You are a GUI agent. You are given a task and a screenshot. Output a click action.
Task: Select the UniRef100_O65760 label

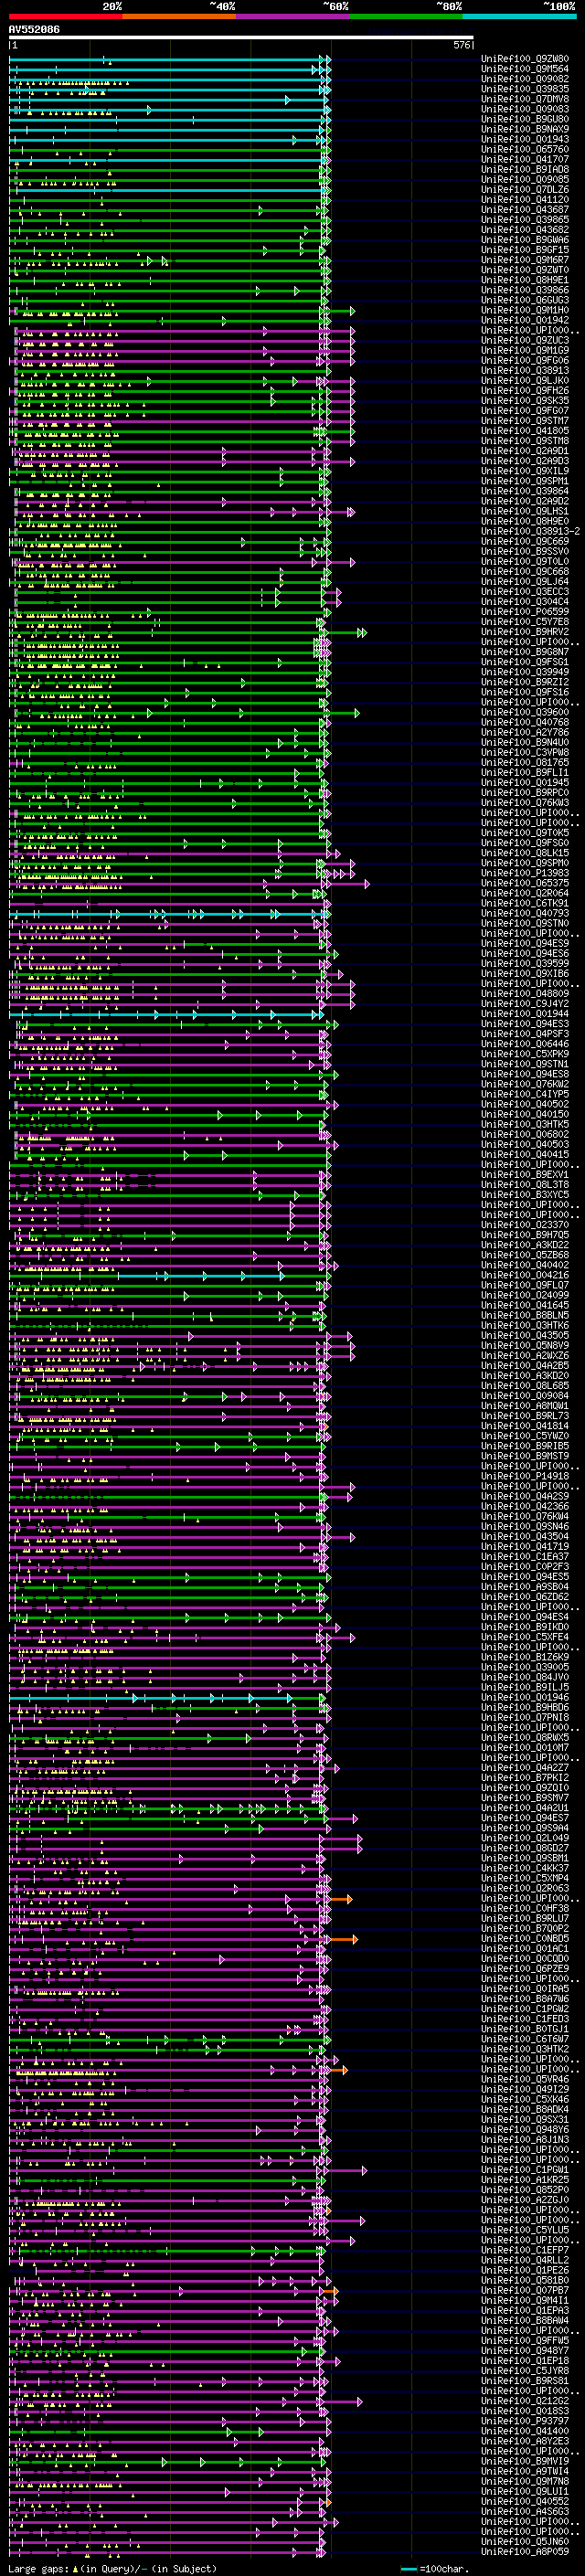525,149
